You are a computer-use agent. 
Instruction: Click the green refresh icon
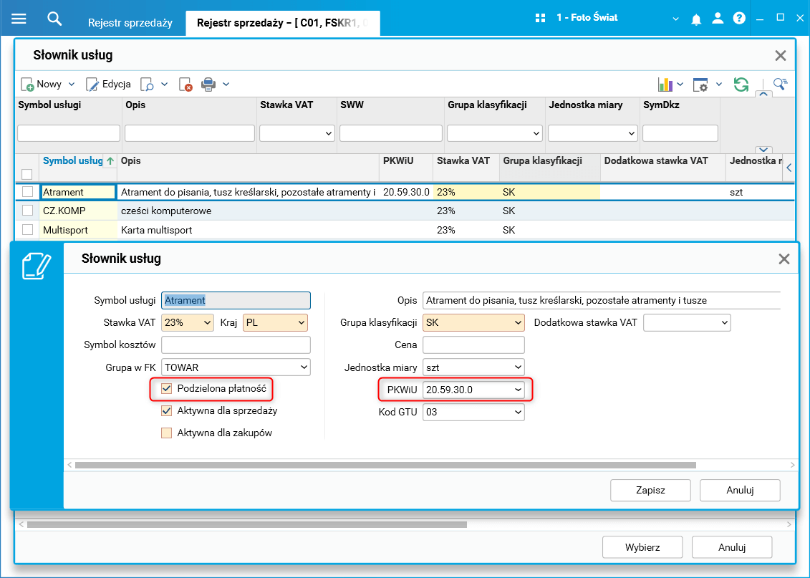(x=741, y=85)
